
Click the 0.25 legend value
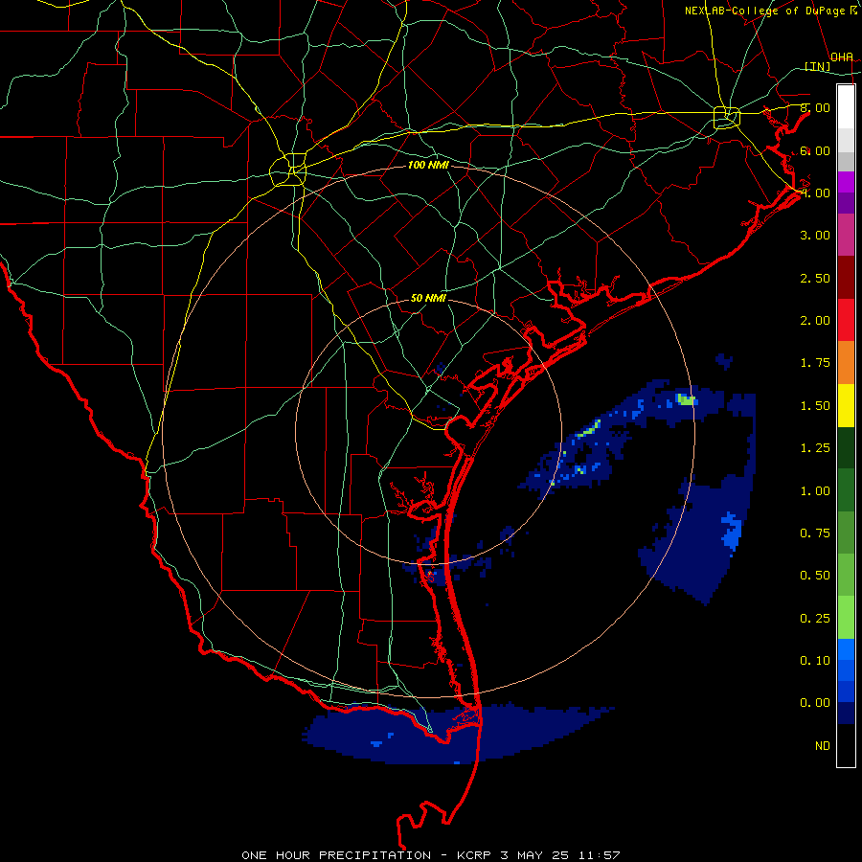[815, 619]
